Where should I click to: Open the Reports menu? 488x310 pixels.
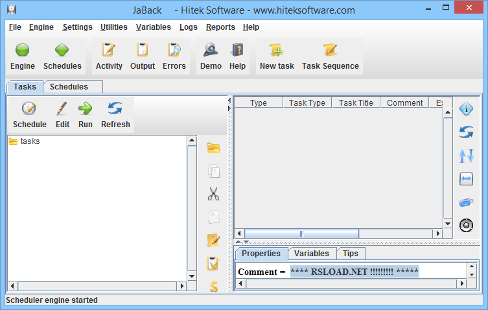pyautogui.click(x=220, y=27)
